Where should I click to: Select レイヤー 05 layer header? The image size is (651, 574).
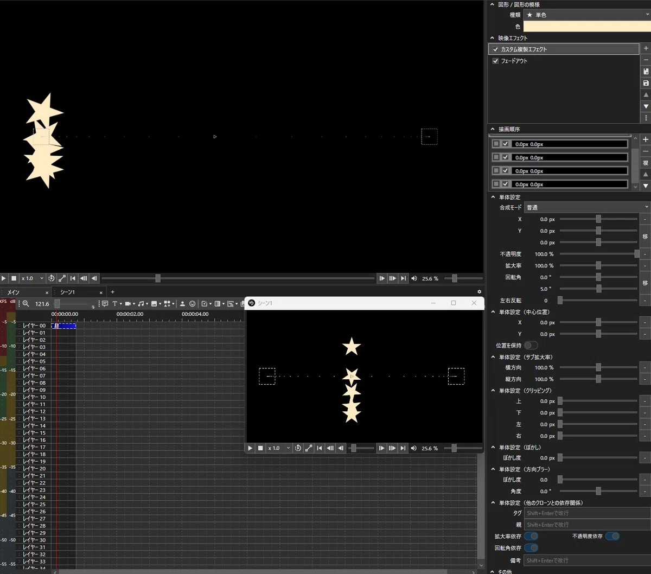point(34,361)
